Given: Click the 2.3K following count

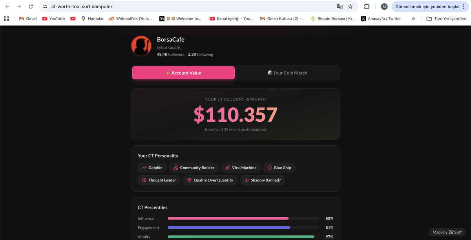Looking at the screenshot, I should coord(201,55).
